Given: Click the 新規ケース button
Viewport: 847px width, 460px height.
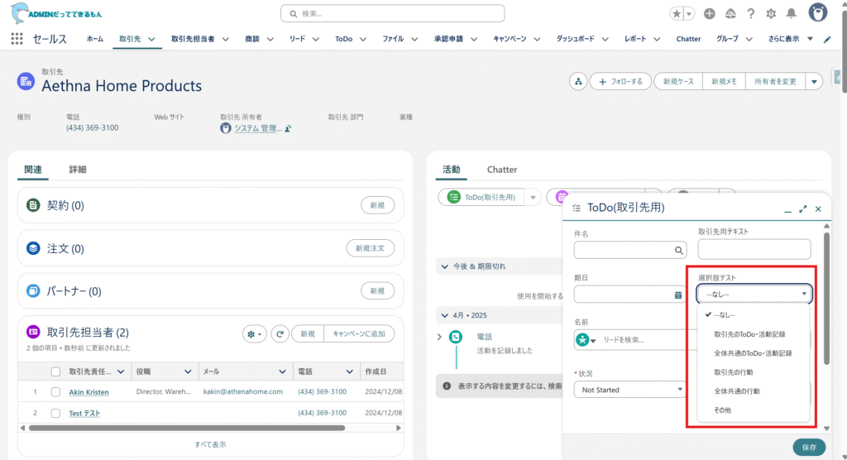Looking at the screenshot, I should click(x=678, y=82).
